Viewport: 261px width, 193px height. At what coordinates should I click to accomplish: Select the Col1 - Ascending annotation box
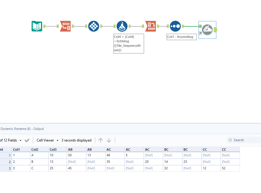pyautogui.click(x=181, y=37)
